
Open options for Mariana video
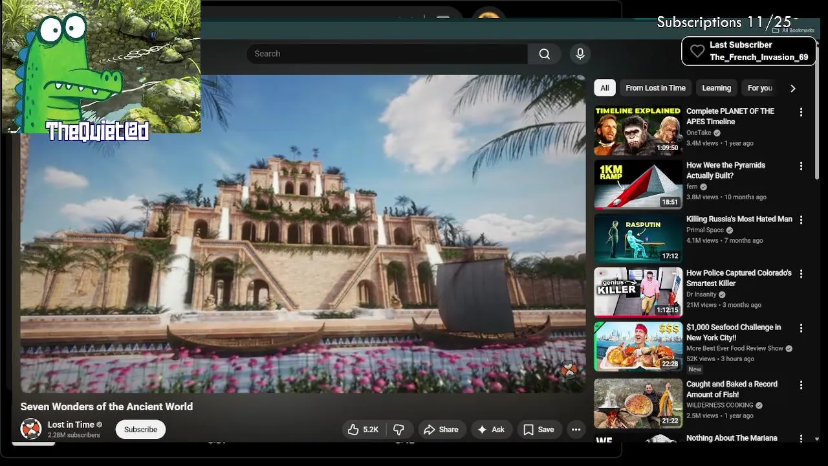[801, 439]
